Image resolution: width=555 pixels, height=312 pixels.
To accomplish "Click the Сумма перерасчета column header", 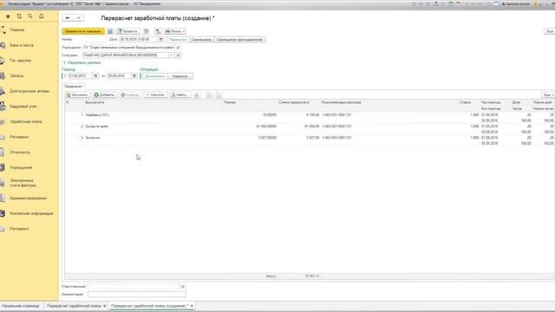I will pyautogui.click(x=299, y=102).
